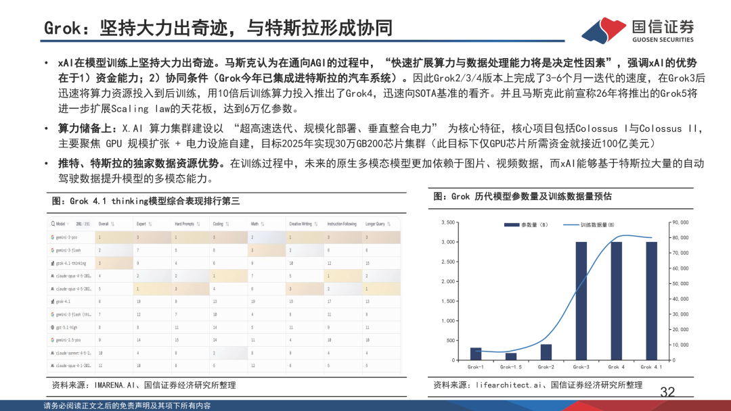Sort by the Hard Prompts column arrows
This screenshot has height=411, width=731.
198,224
